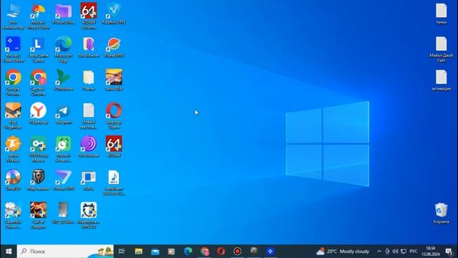Open the taskbar clock and calendar
The width and height of the screenshot is (458, 258).
click(431, 252)
